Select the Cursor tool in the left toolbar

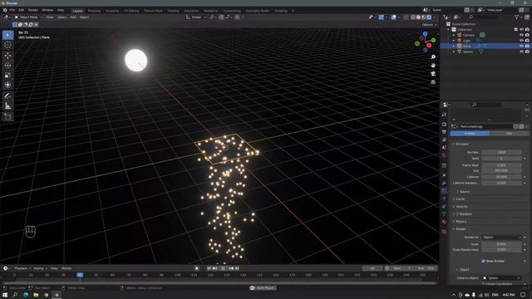(x=7, y=45)
